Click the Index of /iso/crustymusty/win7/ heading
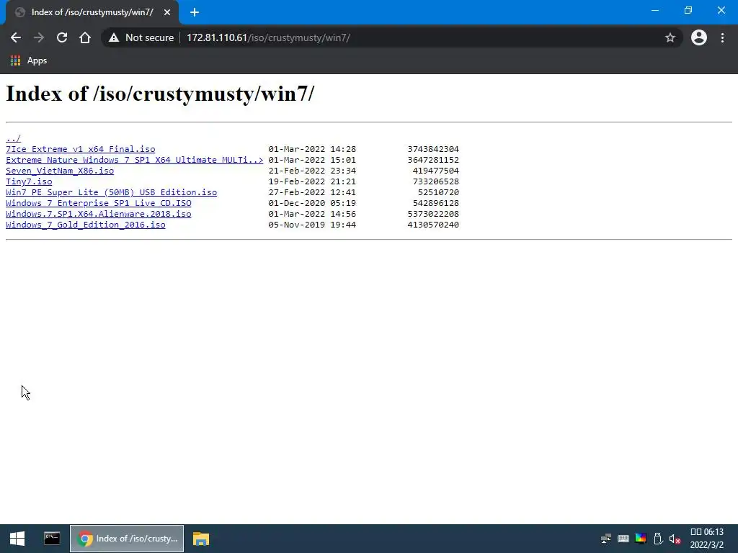This screenshot has height=553, width=738. click(159, 94)
